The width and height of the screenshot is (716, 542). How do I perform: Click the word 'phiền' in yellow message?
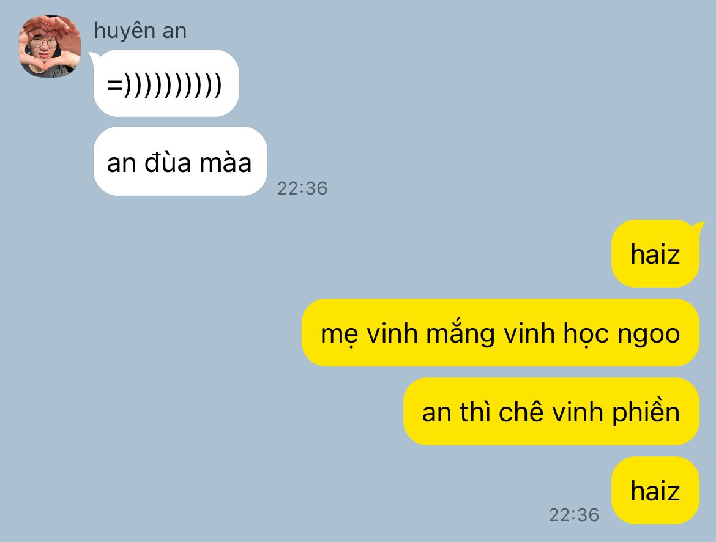pyautogui.click(x=646, y=412)
